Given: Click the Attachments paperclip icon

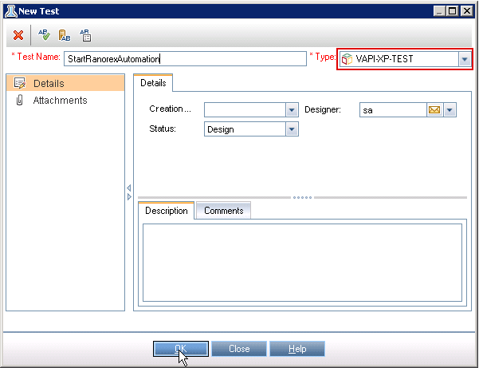Looking at the screenshot, I should pos(19,100).
